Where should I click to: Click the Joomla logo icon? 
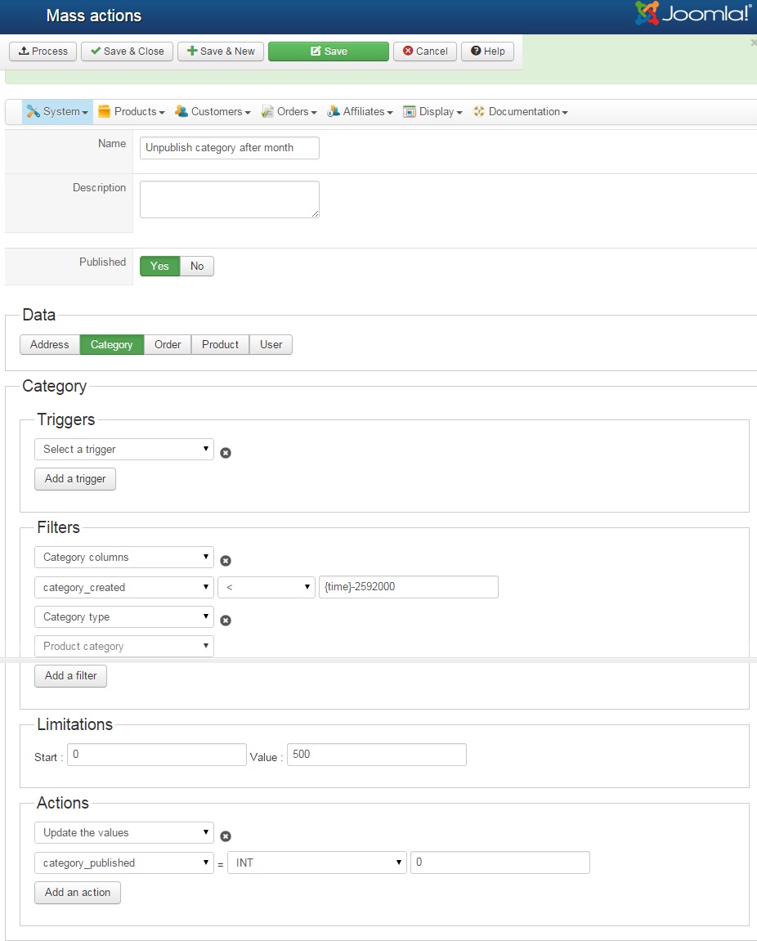647,14
